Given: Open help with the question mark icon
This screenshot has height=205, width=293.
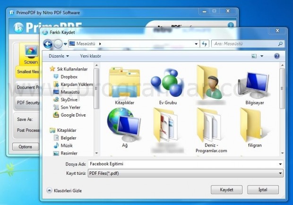Looking at the screenshot, I should pyautogui.click(x=277, y=56).
